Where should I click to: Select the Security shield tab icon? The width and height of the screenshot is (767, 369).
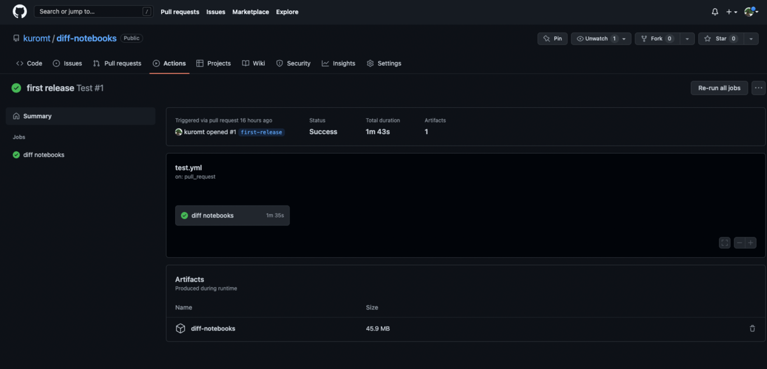tap(279, 63)
